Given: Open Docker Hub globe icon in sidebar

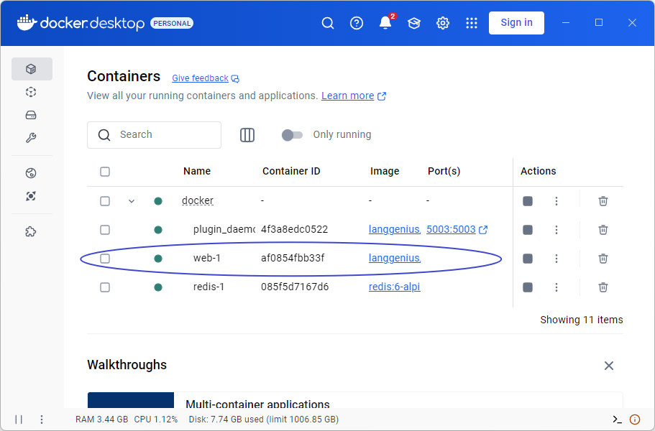Looking at the screenshot, I should [31, 173].
